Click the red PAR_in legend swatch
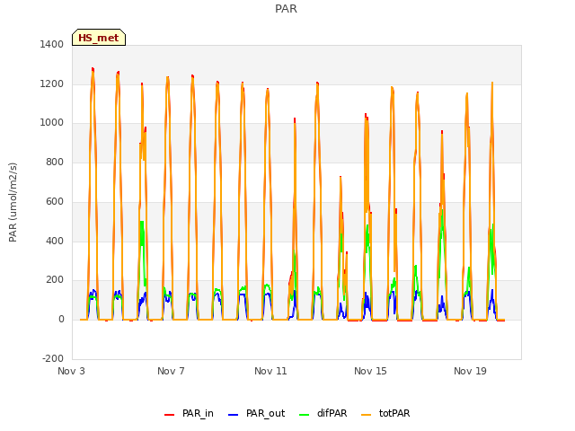 pyautogui.click(x=170, y=415)
